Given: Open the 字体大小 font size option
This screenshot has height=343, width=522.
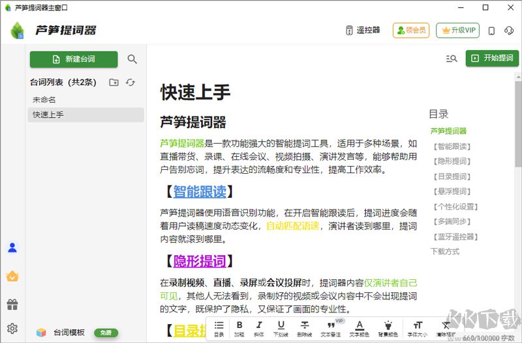Looking at the screenshot, I should (x=418, y=329).
